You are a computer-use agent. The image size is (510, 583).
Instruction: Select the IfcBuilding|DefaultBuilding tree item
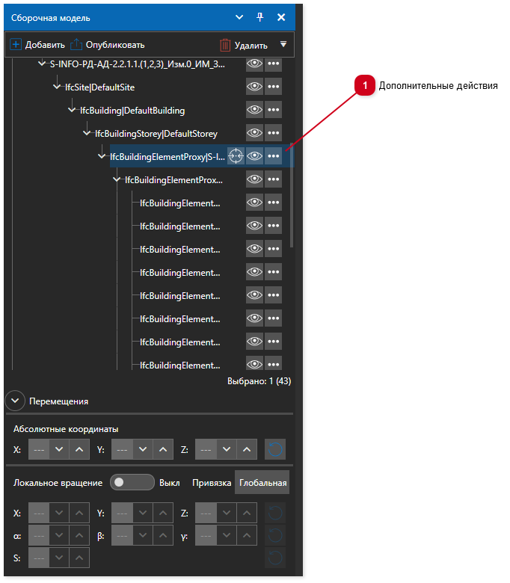click(x=132, y=111)
